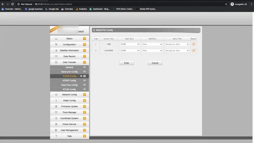Expand Status with its orange plus icon
This screenshot has height=143, width=254.
pyautogui.click(x=85, y=39)
